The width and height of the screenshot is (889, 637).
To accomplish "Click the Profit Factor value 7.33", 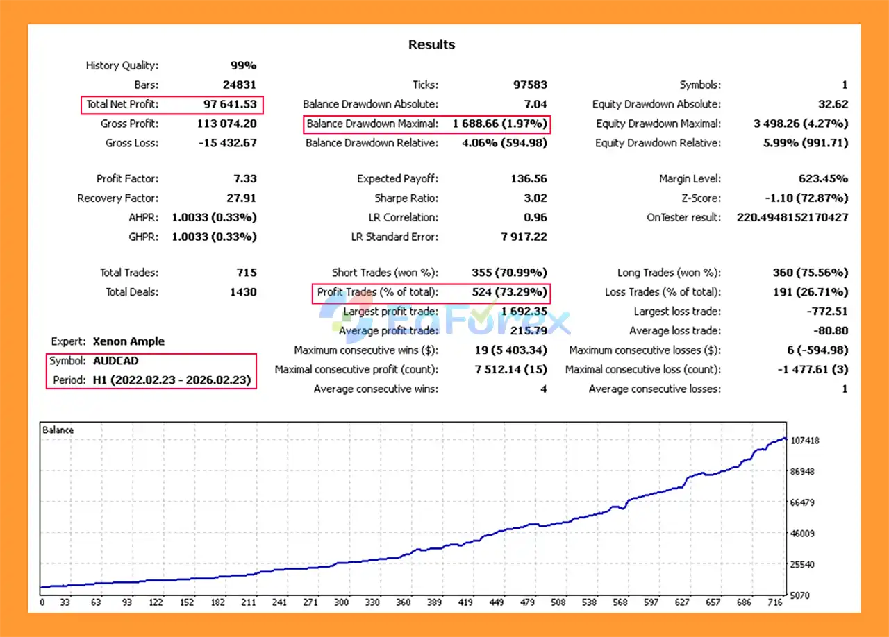I will 244,179.
